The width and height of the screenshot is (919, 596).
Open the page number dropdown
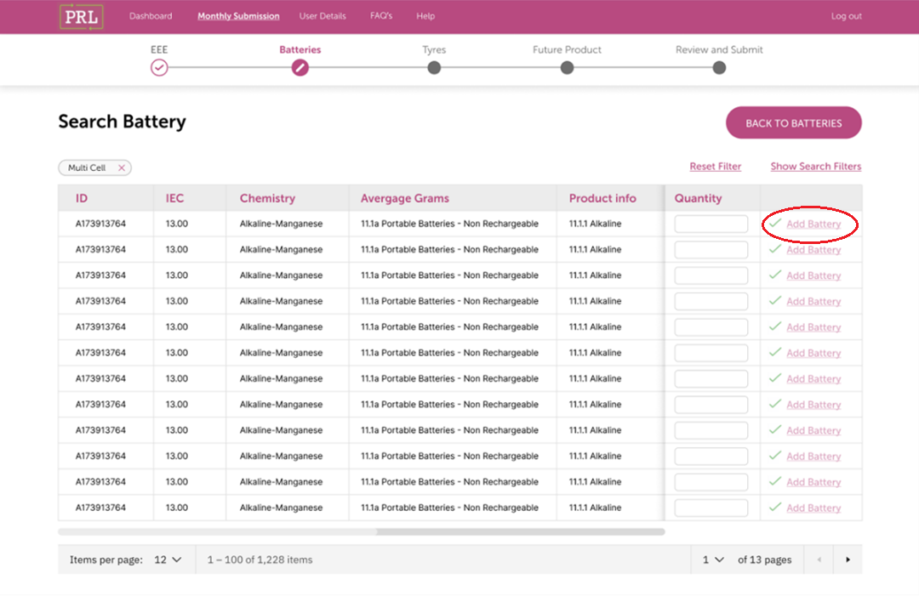713,559
